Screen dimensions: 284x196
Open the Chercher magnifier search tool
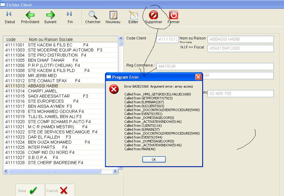click(93, 17)
